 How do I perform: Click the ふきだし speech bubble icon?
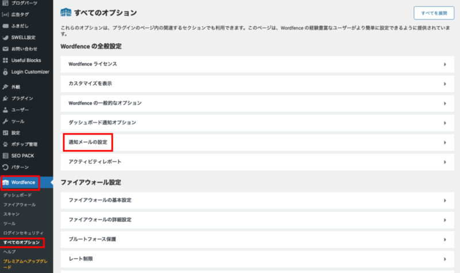click(5, 26)
